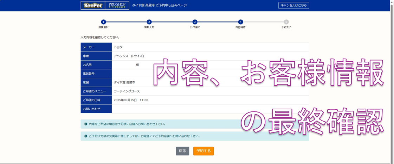Click the PRO SHOP logo badge
The height and width of the screenshot is (164, 394).
click(x=117, y=5)
